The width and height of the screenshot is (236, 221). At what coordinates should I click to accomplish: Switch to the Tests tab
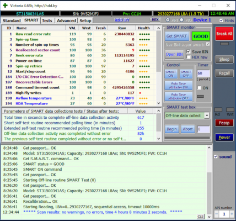point(47,20)
